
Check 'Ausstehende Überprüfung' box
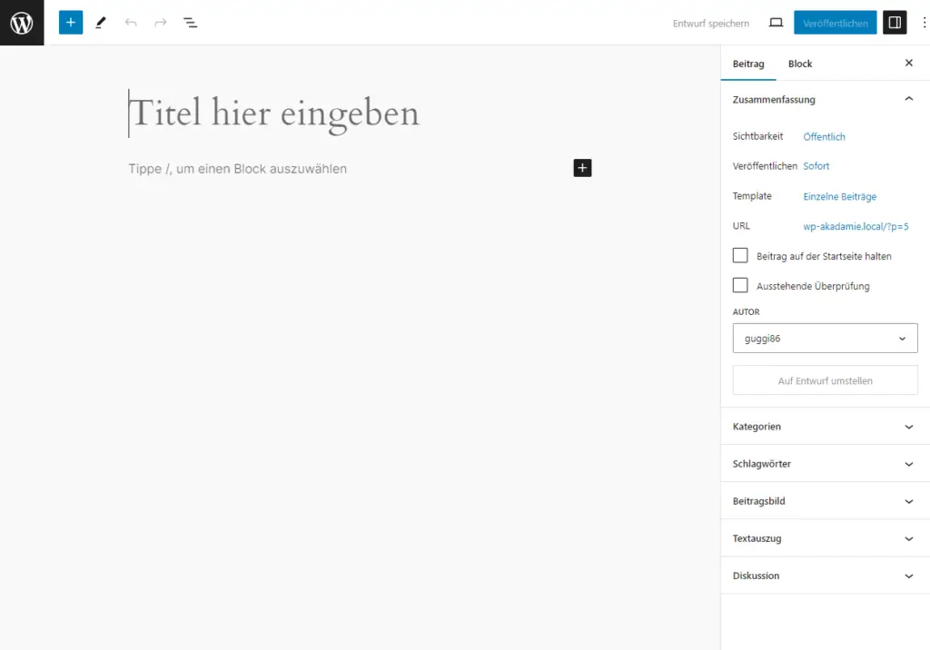click(x=740, y=285)
